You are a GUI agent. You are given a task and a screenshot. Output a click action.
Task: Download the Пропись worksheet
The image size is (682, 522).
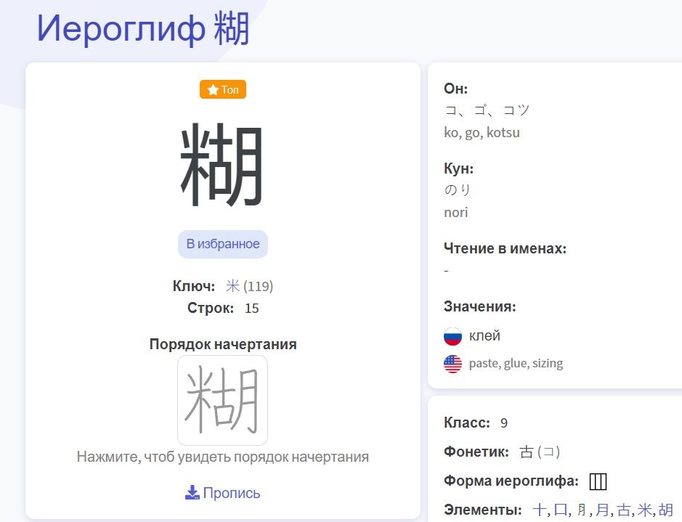232,493
